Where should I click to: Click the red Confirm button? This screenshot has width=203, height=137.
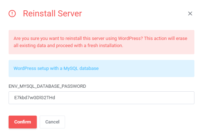(x=23, y=122)
